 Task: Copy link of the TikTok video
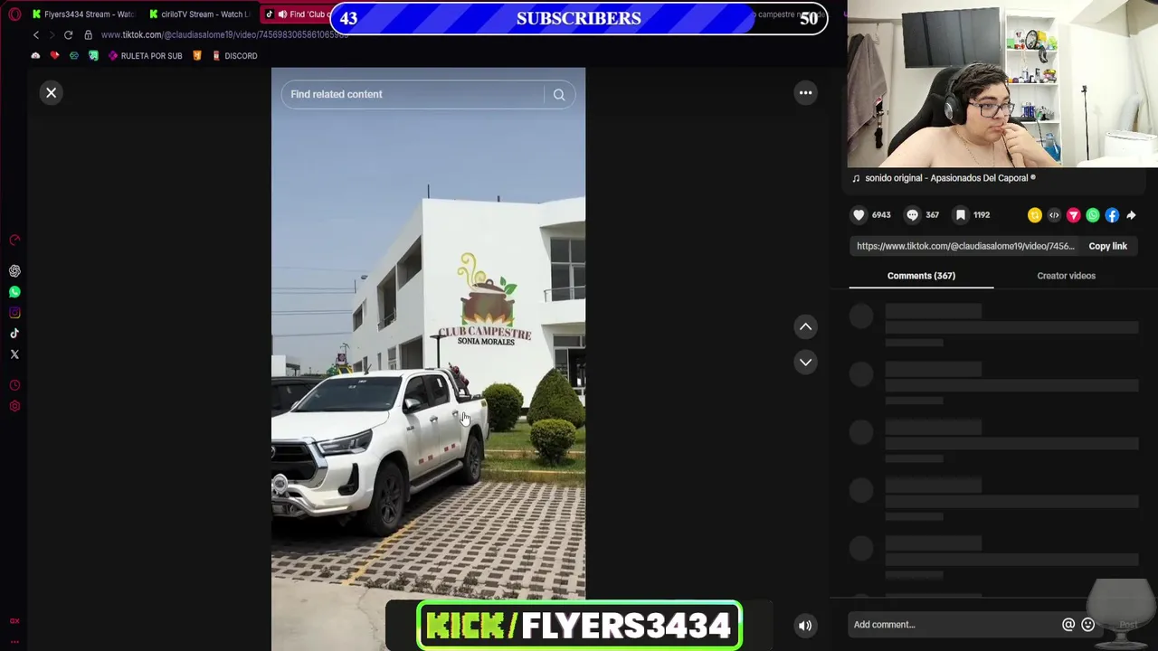click(1107, 246)
